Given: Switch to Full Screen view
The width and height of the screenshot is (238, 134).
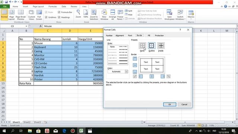Looking at the screenshot, I should click(x=39, y=15).
